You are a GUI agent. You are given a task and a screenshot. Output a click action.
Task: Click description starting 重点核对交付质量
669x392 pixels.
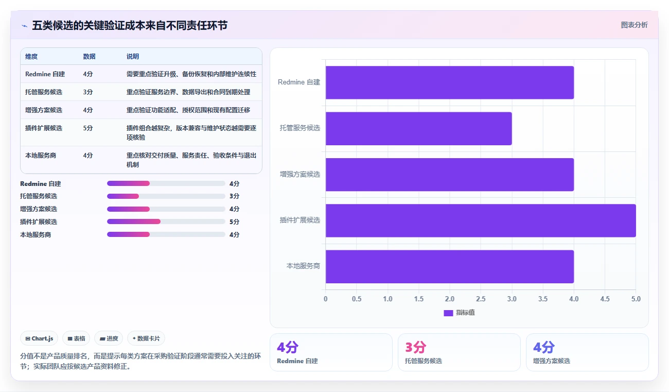point(191,160)
